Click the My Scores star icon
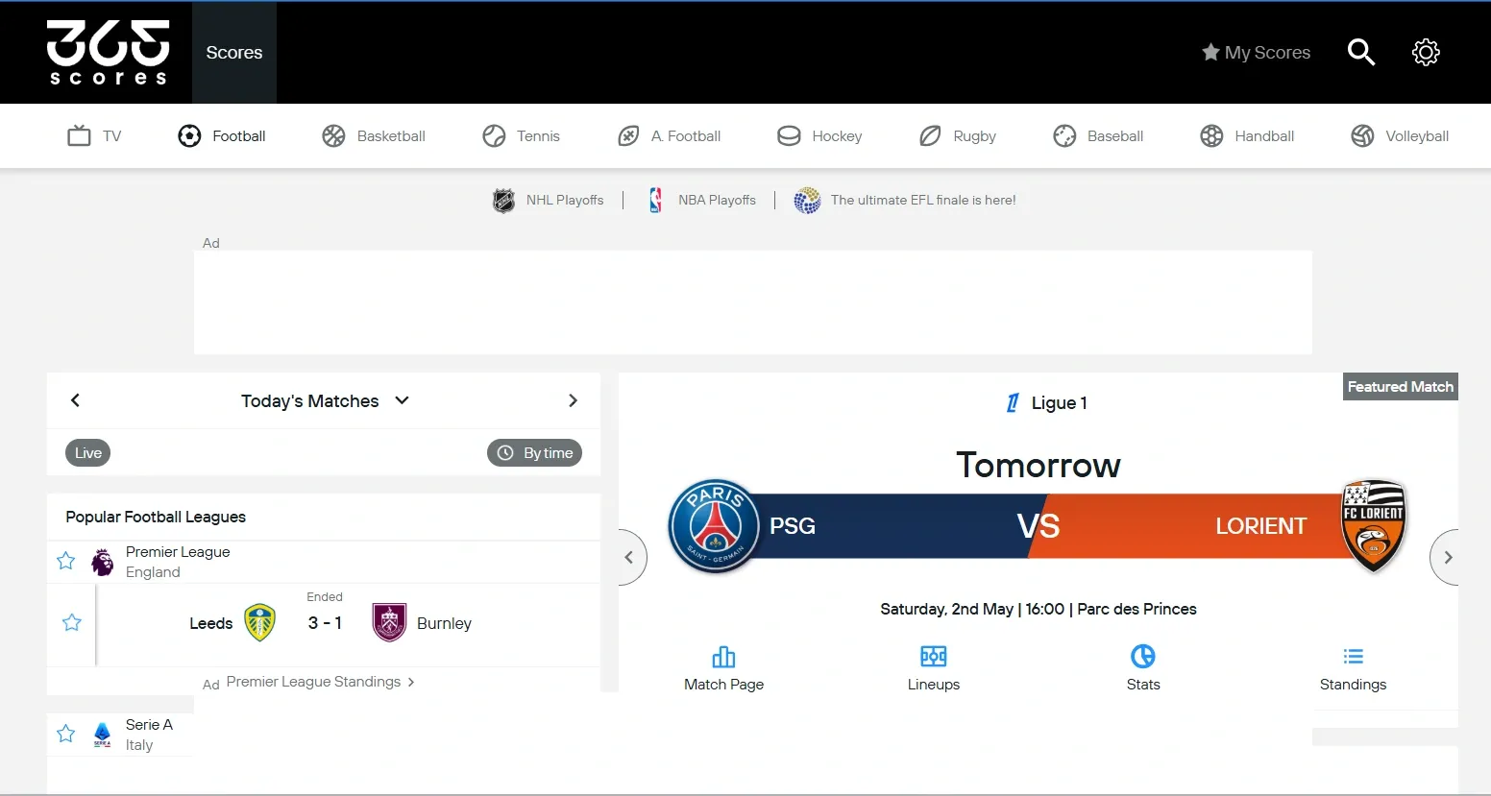 tap(1210, 52)
